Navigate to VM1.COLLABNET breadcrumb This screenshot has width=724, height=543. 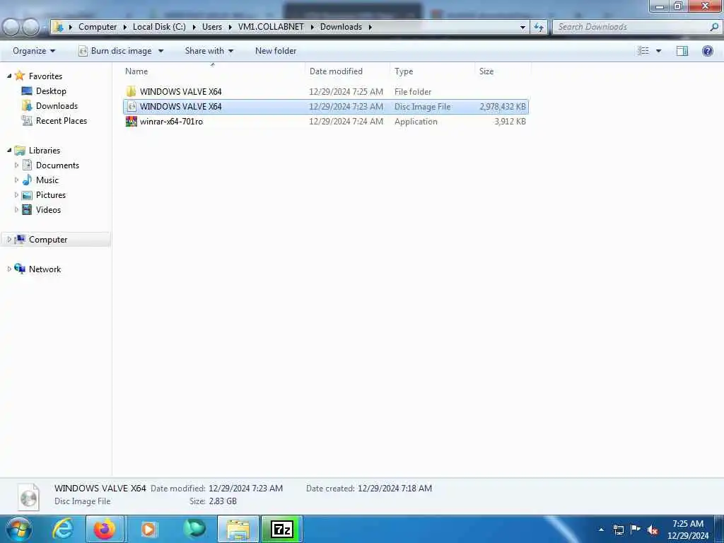271,27
